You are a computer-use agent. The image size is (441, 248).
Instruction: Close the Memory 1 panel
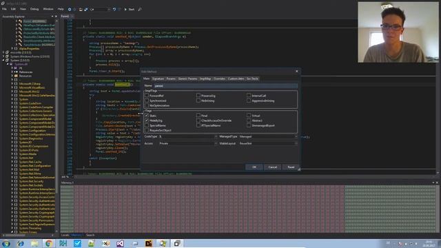pyautogui.click(x=437, y=183)
